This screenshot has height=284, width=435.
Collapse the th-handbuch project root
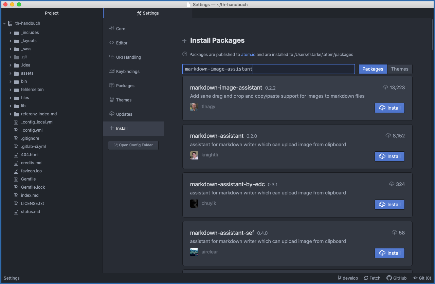pos(4,23)
